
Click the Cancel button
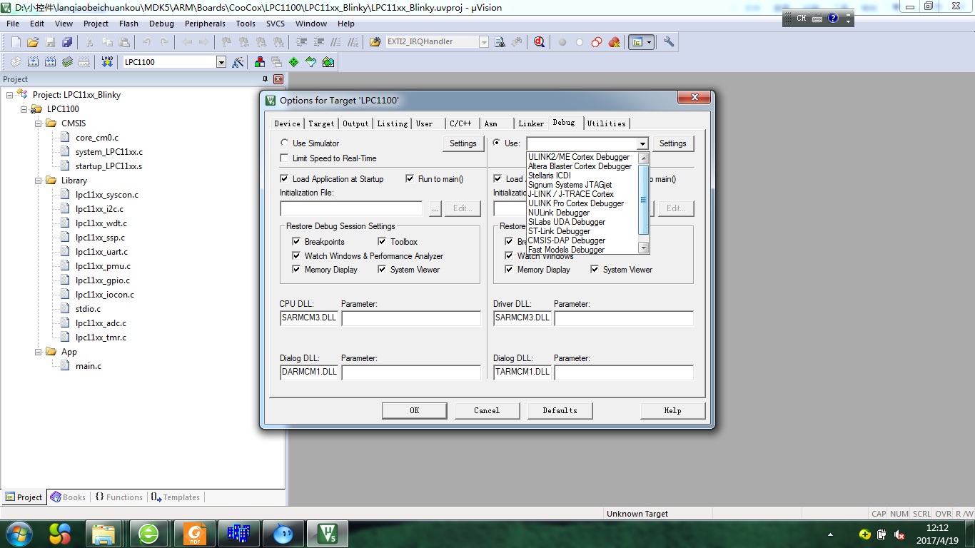(487, 410)
